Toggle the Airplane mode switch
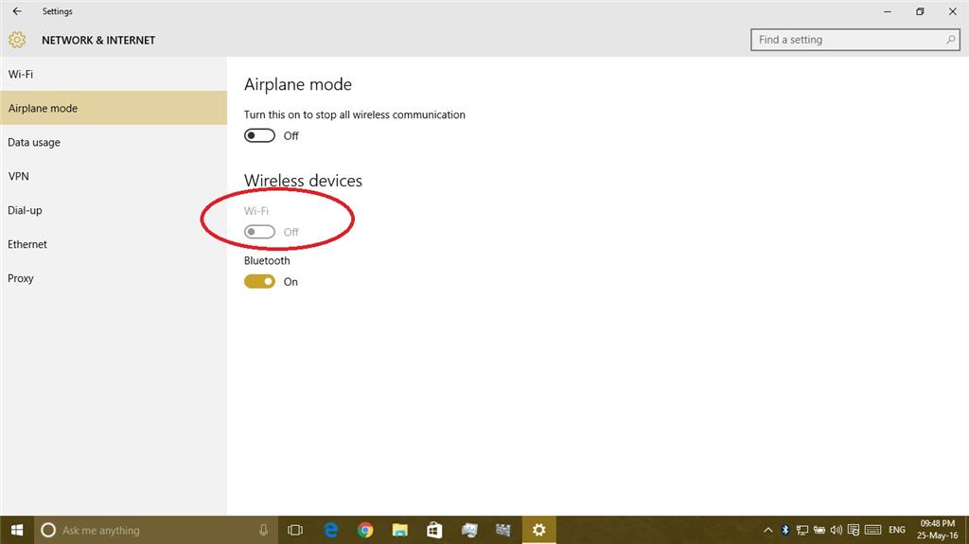The width and height of the screenshot is (969, 544). point(259,135)
